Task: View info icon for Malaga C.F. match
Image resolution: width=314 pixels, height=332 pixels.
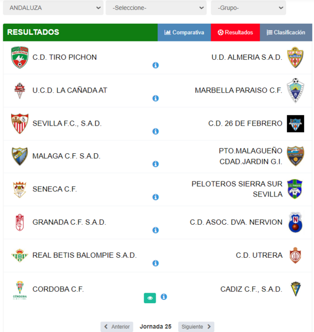Action: click(156, 164)
